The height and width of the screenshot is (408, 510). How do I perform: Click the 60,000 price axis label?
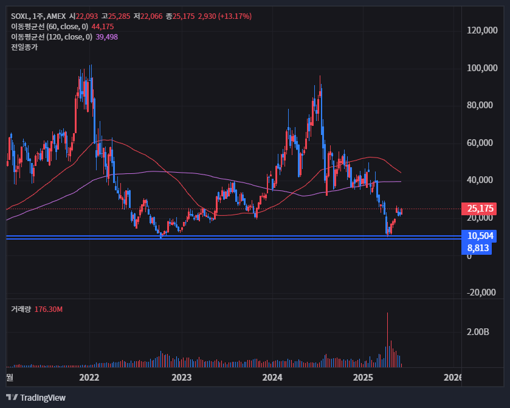pos(480,143)
